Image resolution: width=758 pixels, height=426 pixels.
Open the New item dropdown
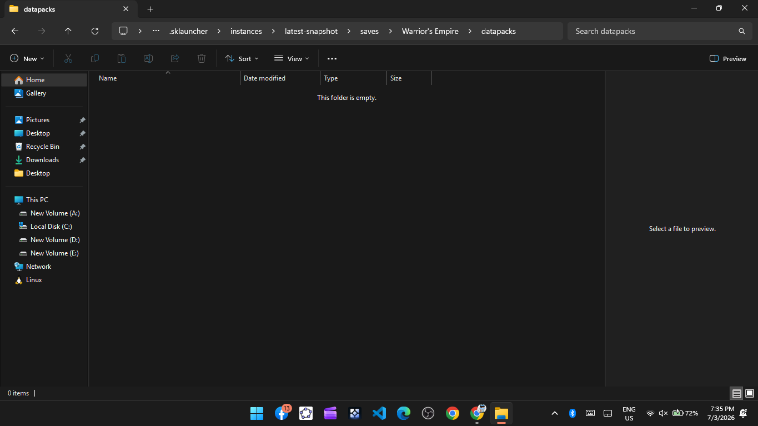point(27,58)
